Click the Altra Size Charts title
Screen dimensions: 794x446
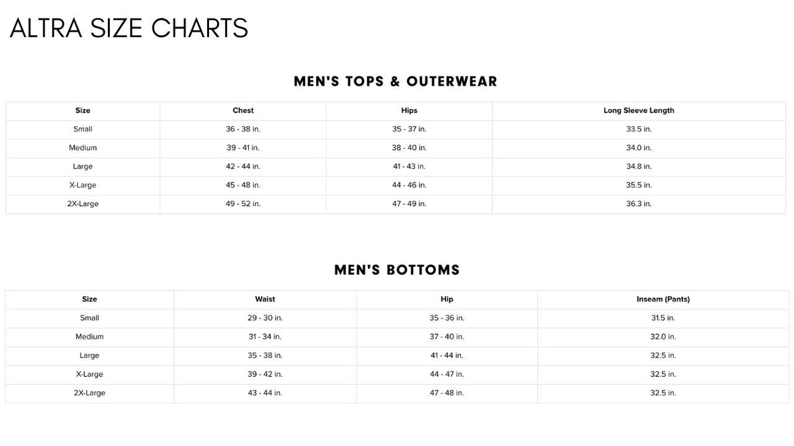(x=129, y=28)
